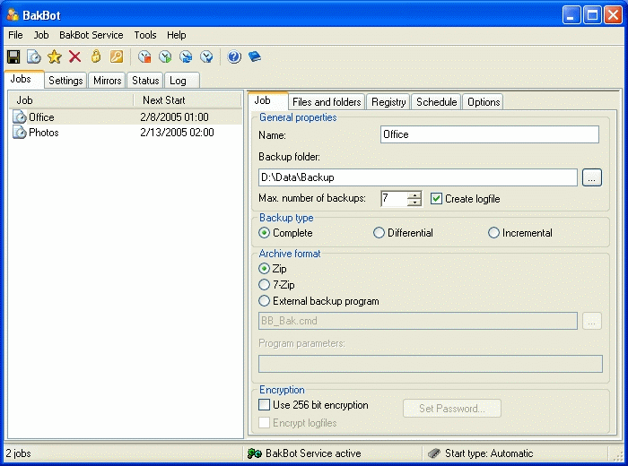The width and height of the screenshot is (628, 466).
Task: Enable Use 256 bit encryption
Action: (264, 405)
